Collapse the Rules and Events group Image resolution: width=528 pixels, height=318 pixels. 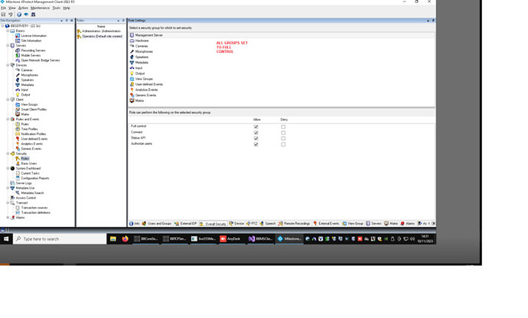pos(8,119)
